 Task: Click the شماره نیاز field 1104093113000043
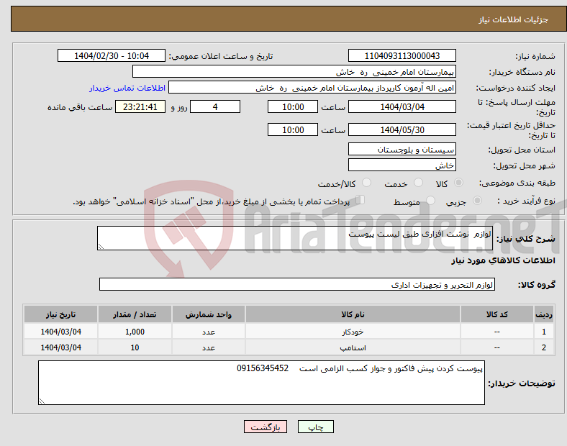[x=402, y=55]
